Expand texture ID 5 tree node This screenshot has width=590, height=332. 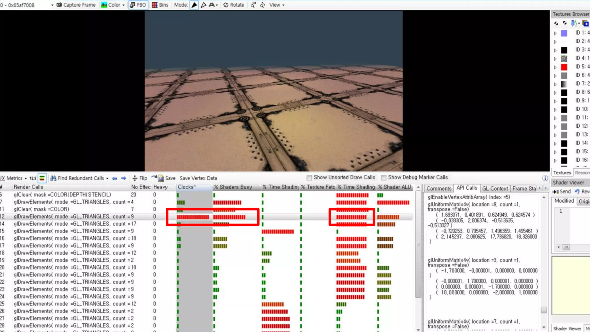[555, 67]
